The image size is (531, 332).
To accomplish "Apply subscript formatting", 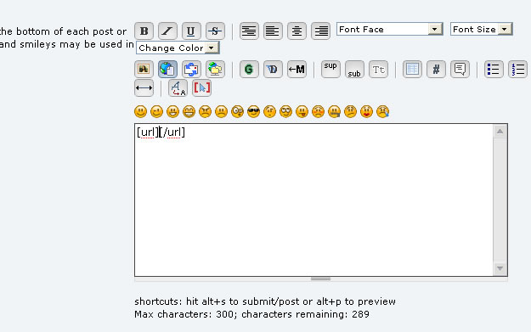I will pos(354,70).
